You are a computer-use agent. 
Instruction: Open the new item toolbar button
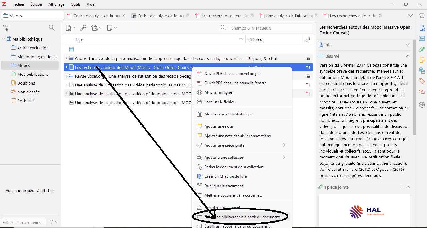tap(70, 28)
